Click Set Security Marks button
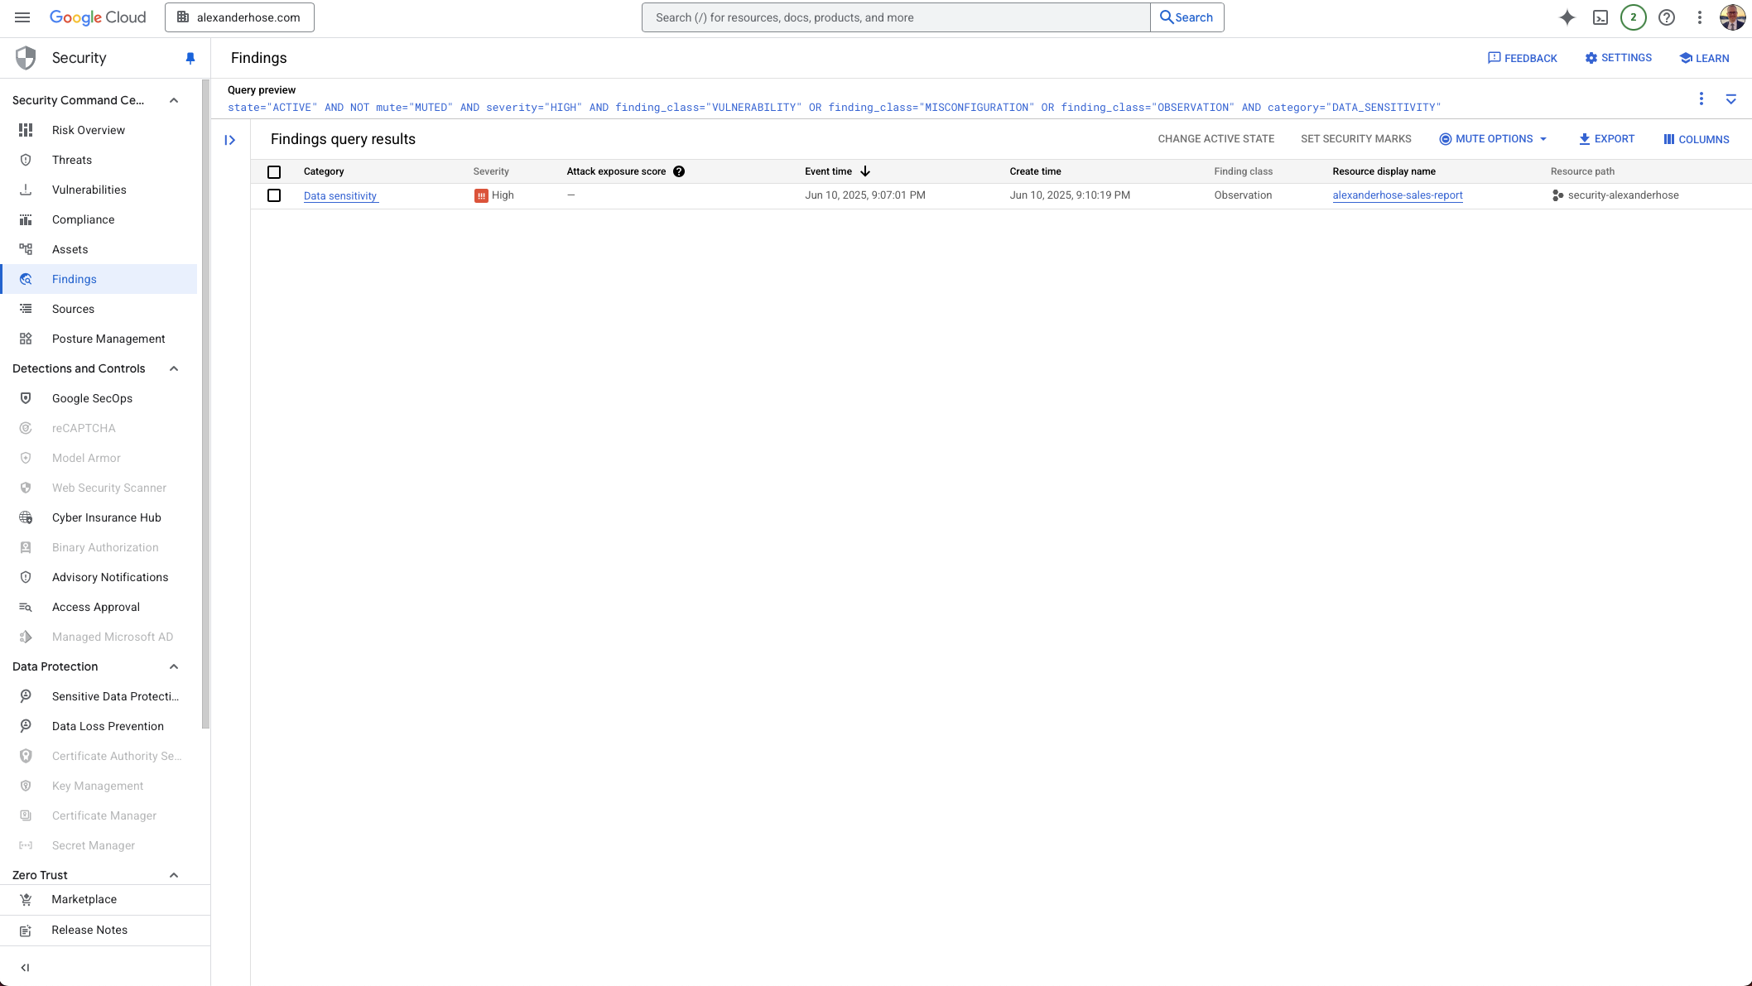1752x986 pixels. click(1355, 139)
